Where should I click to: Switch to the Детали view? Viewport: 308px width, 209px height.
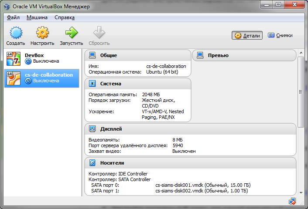[x=247, y=36]
